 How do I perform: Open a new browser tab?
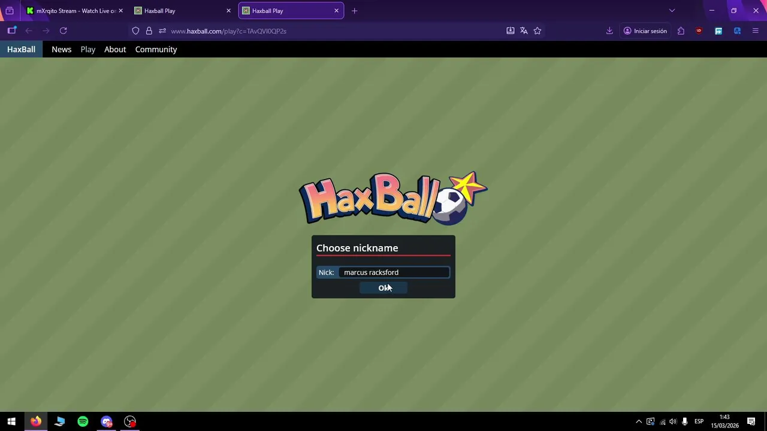coord(354,11)
